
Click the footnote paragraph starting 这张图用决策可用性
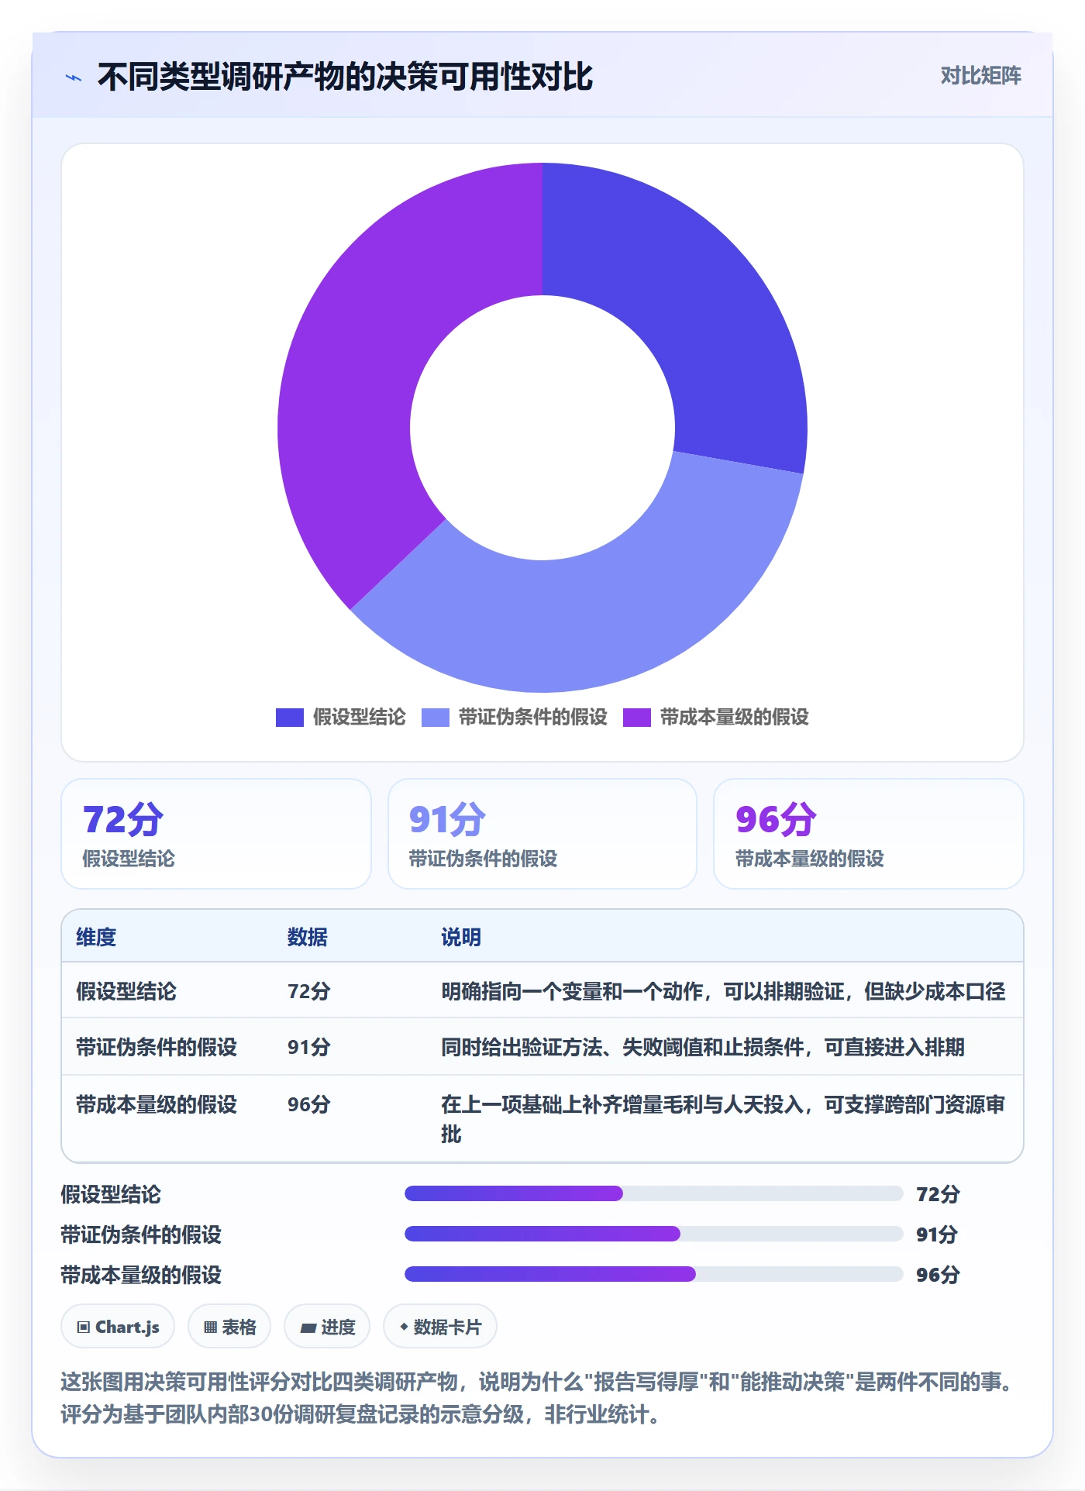(x=540, y=1398)
